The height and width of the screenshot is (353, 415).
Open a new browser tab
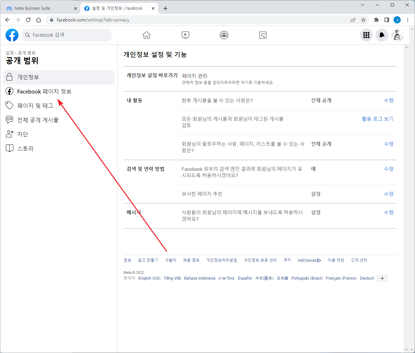click(x=165, y=8)
